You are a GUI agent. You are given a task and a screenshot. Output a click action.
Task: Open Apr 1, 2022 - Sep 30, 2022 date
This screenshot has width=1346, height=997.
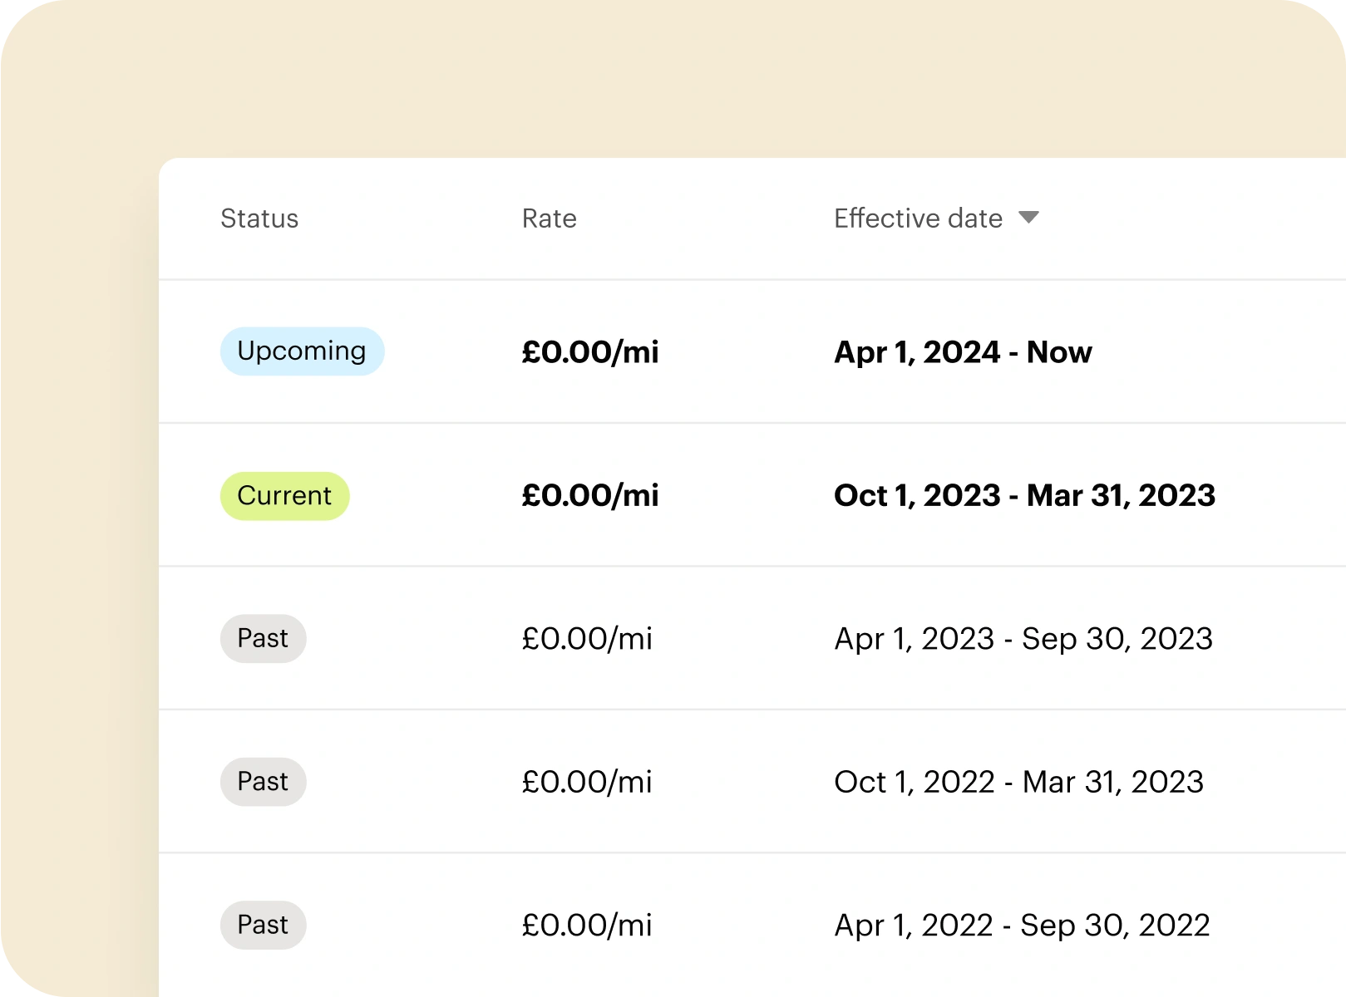tap(1022, 925)
